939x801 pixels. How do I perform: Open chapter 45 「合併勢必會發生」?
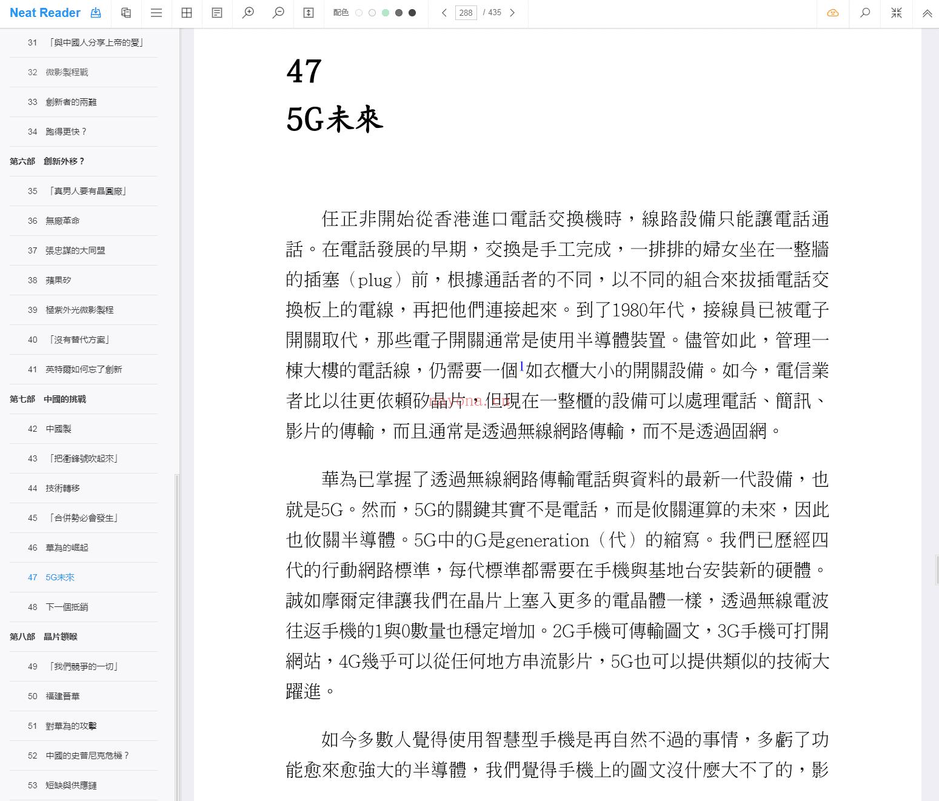pos(84,518)
